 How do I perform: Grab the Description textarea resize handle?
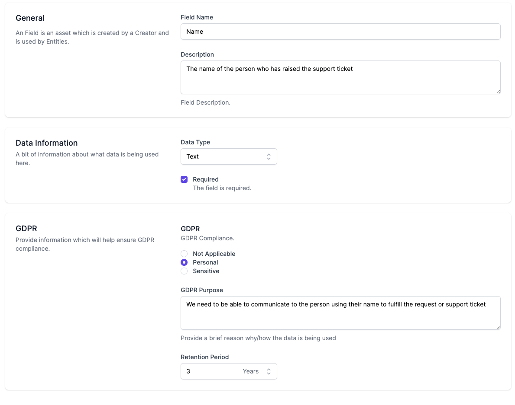pos(498,92)
